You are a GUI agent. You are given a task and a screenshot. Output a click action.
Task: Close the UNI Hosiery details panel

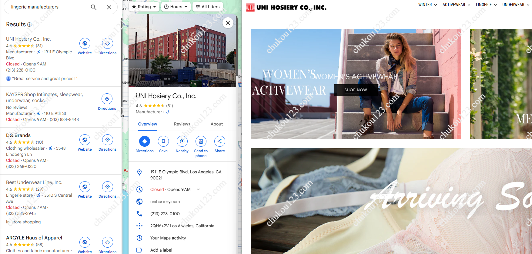pyautogui.click(x=228, y=23)
